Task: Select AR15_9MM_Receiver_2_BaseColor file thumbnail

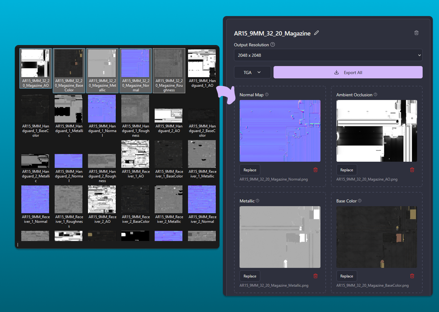Action: 135,199
